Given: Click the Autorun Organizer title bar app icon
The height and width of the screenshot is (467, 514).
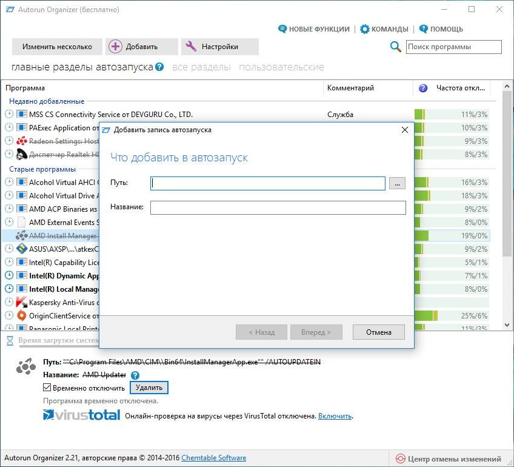Looking at the screenshot, I should pos(10,10).
